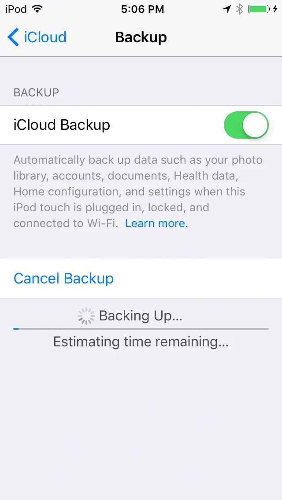The image size is (282, 500).
Task: Tap Cancel Backup
Action: (x=63, y=278)
